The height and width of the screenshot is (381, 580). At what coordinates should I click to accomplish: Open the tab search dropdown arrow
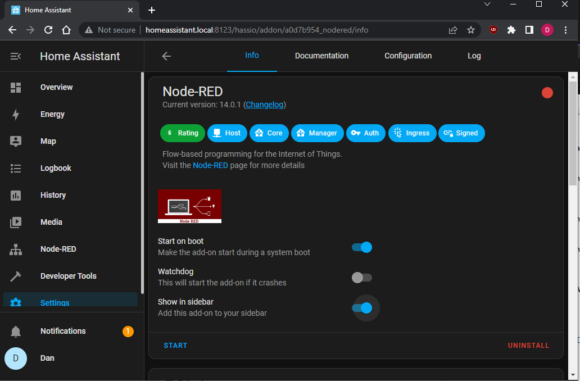tap(487, 4)
